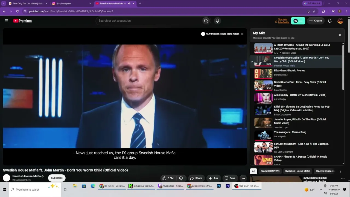Viewport: 350px width, 197px height.
Task: Open YouTube notifications bell
Action: (x=330, y=21)
